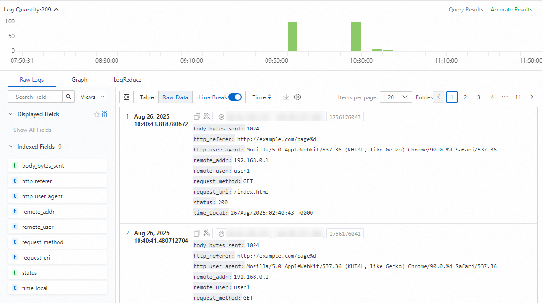Image resolution: width=543 pixels, height=303 pixels.
Task: Select page 1 in pagination
Action: pyautogui.click(x=452, y=97)
